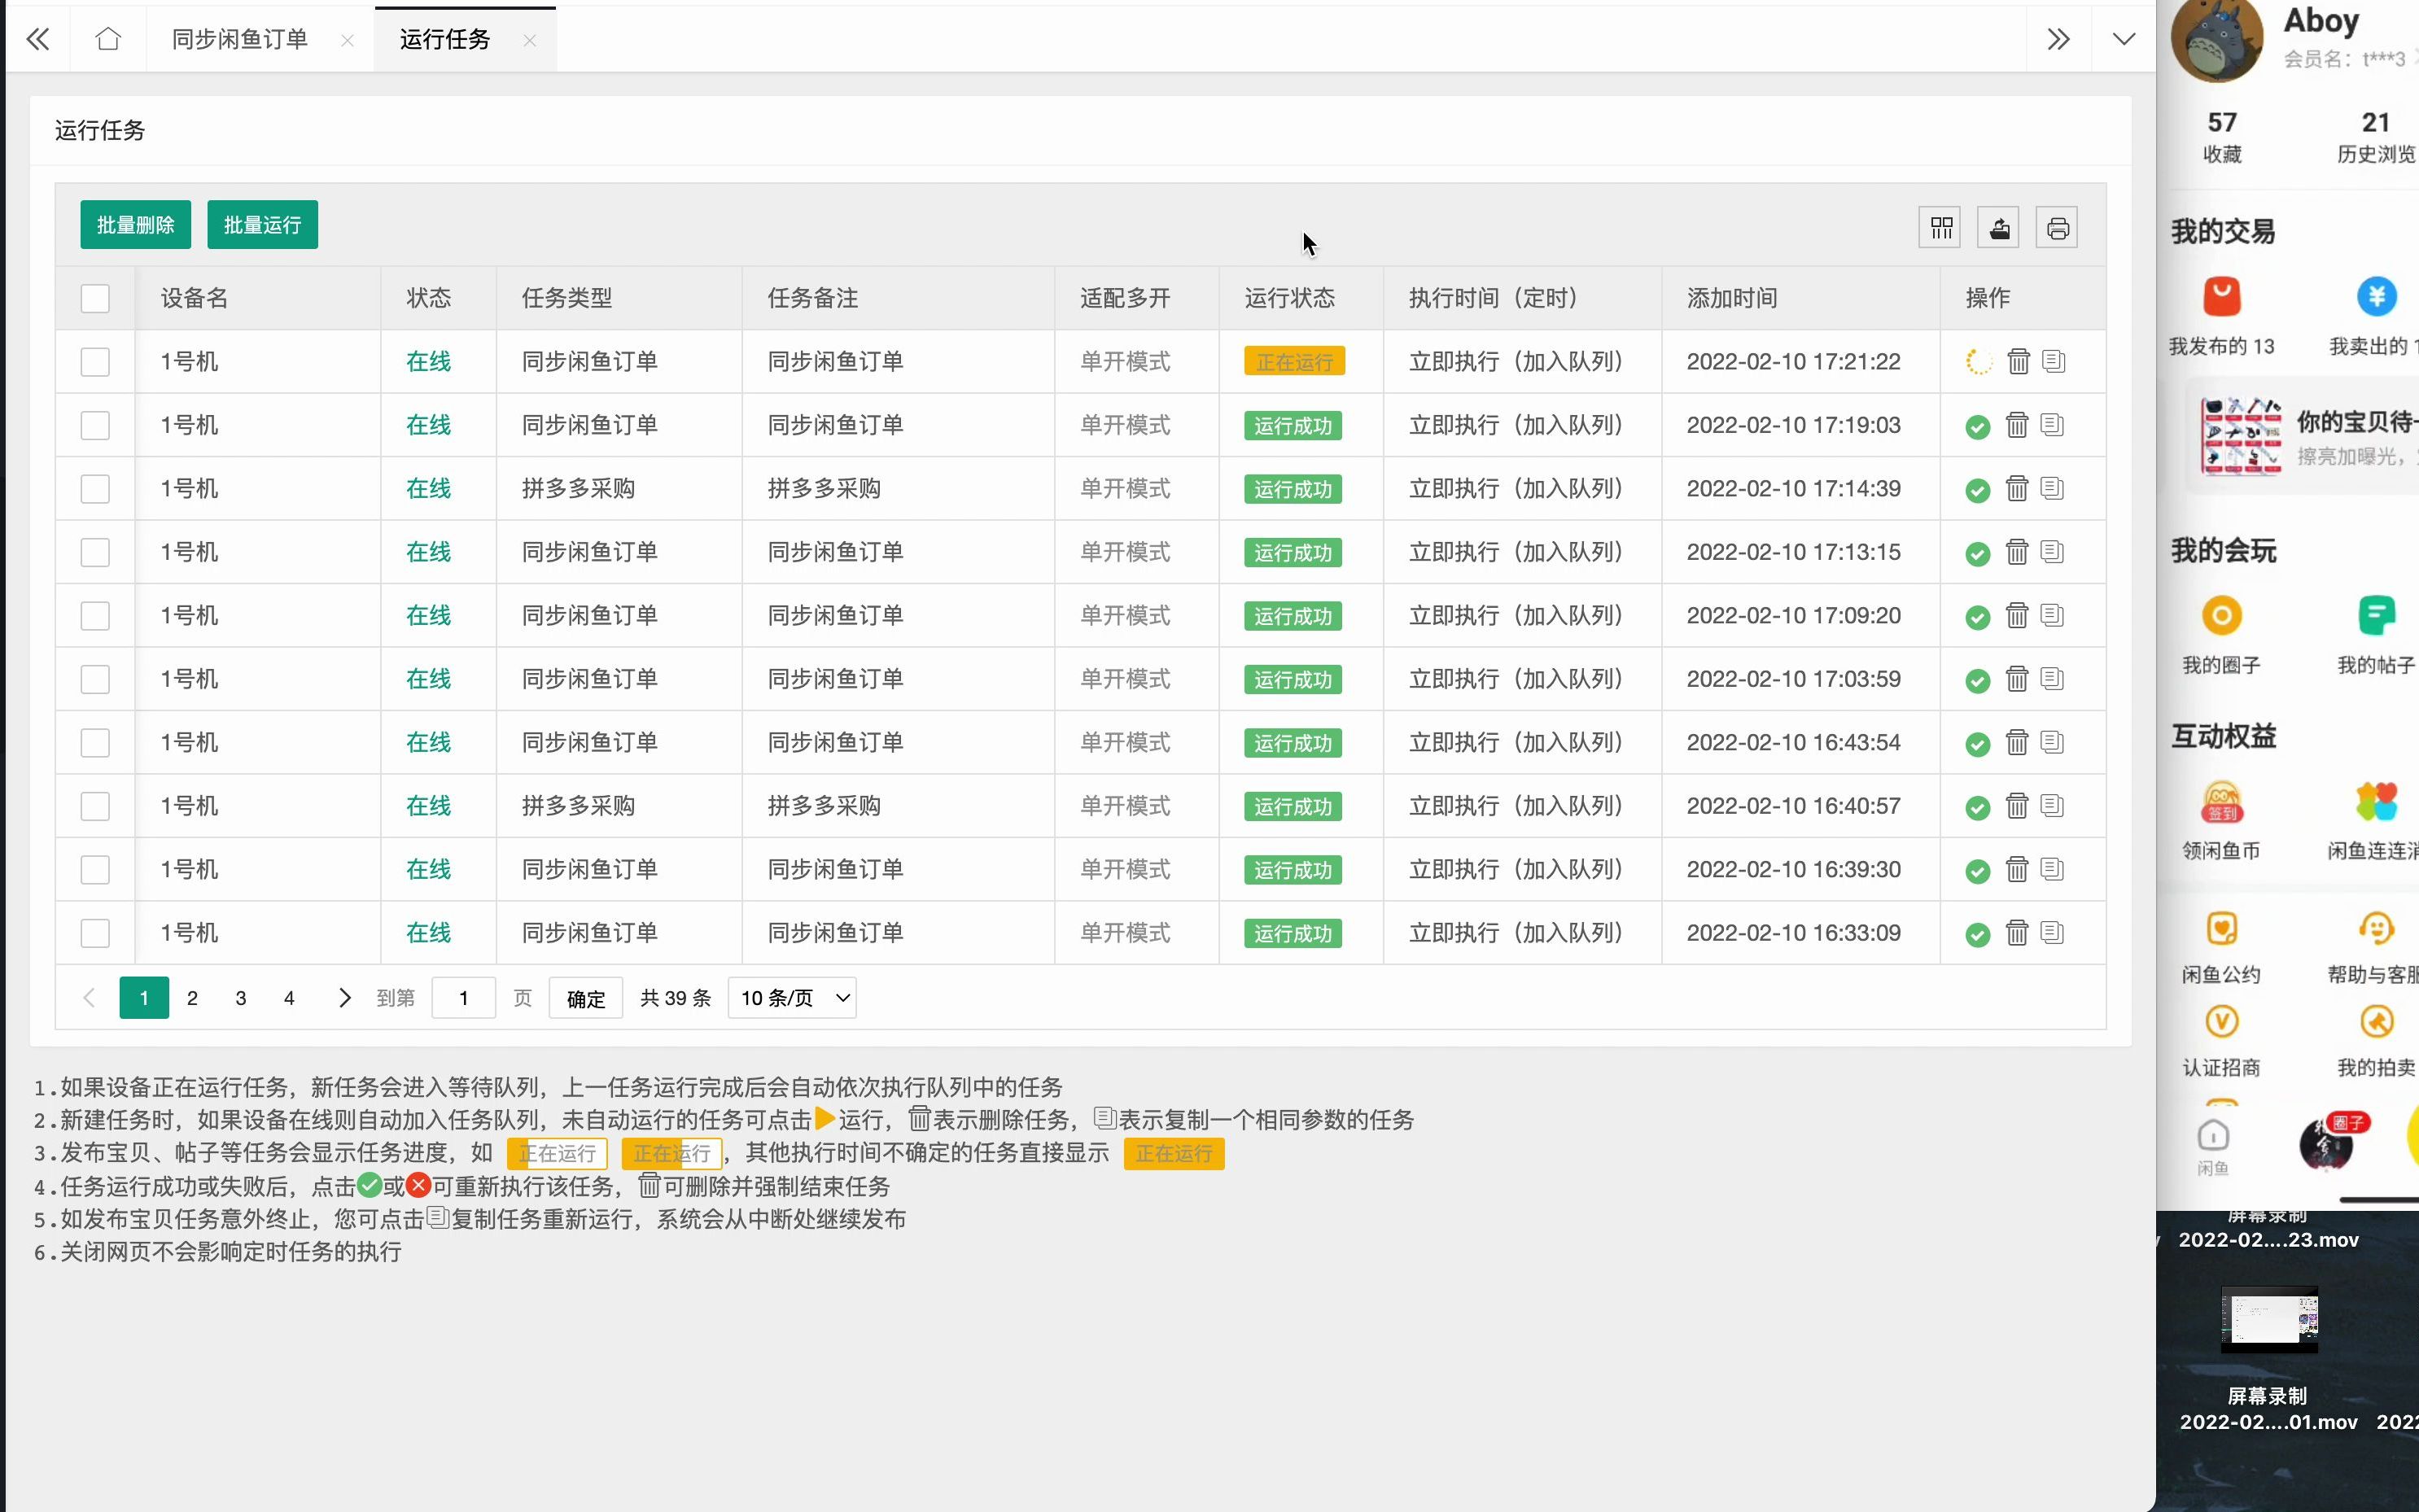
Task: Click the print table icon
Action: 2057,228
